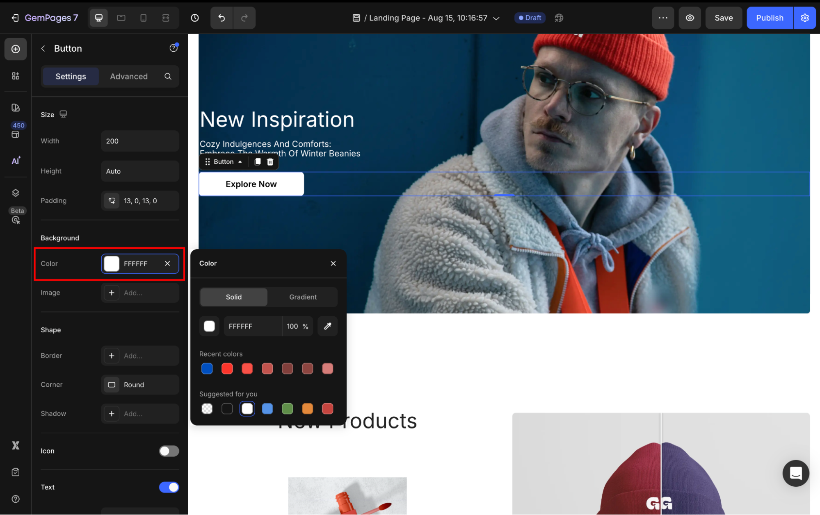
Task: Open version history clock icon
Action: tap(195, 18)
